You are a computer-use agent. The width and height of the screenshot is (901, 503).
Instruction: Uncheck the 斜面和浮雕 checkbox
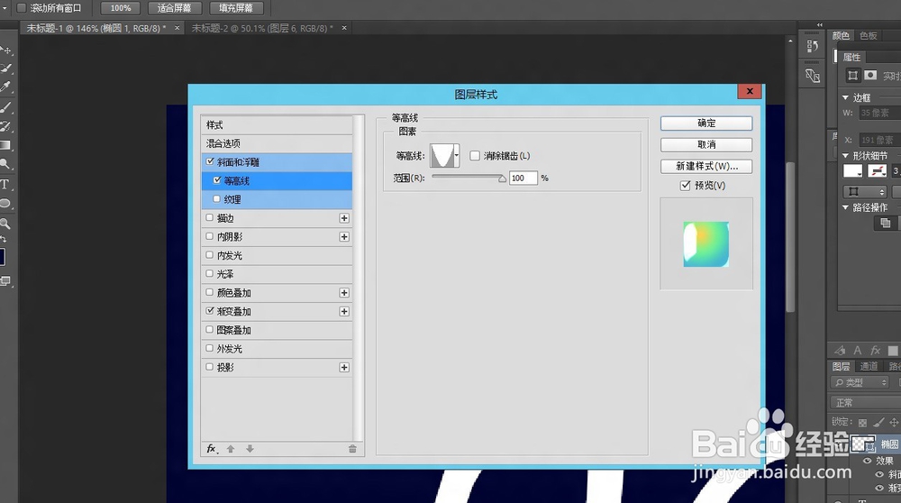pyautogui.click(x=210, y=161)
